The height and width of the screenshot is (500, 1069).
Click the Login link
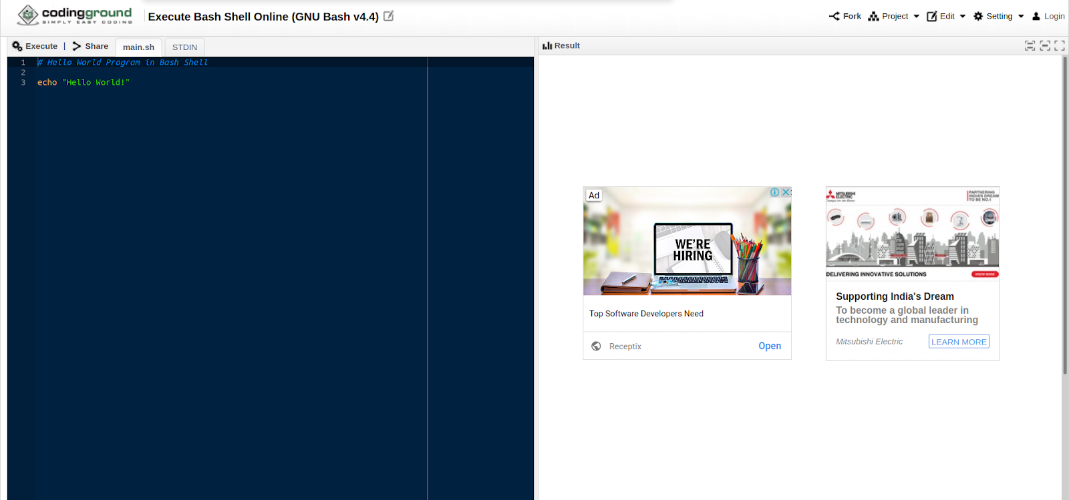(1048, 16)
